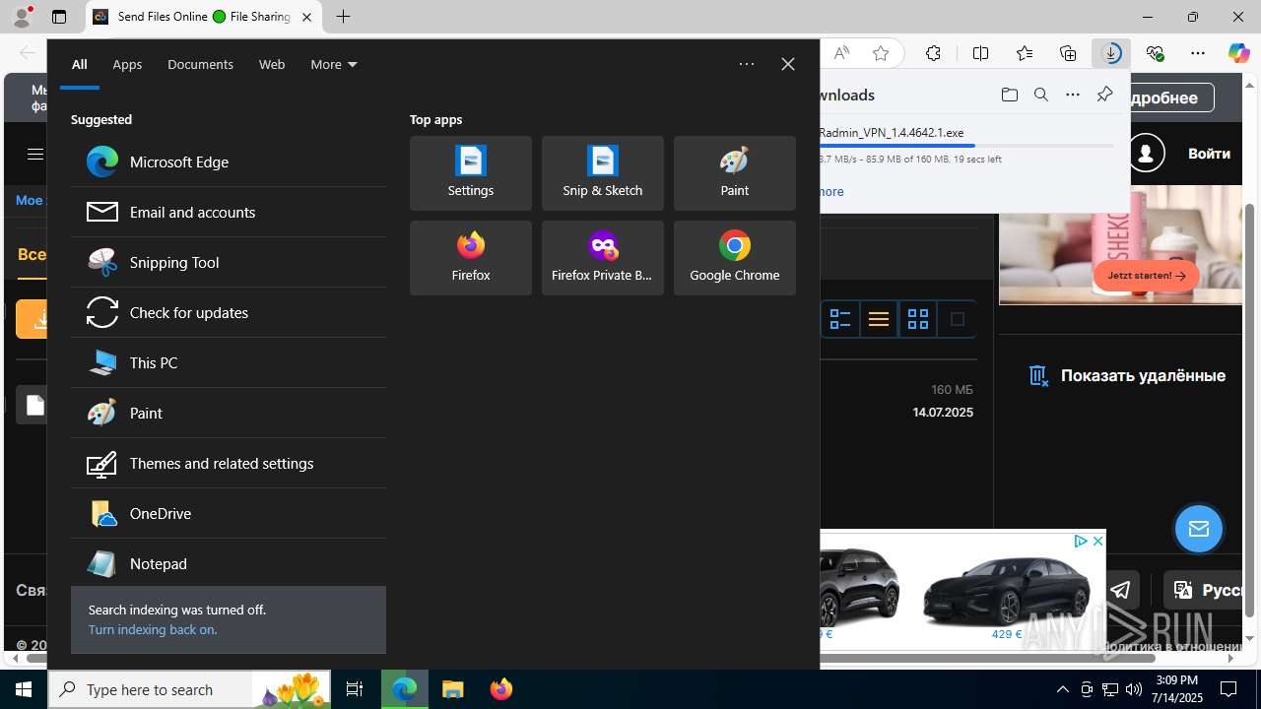
Task: Select Check for updates suggestion
Action: coord(229,312)
